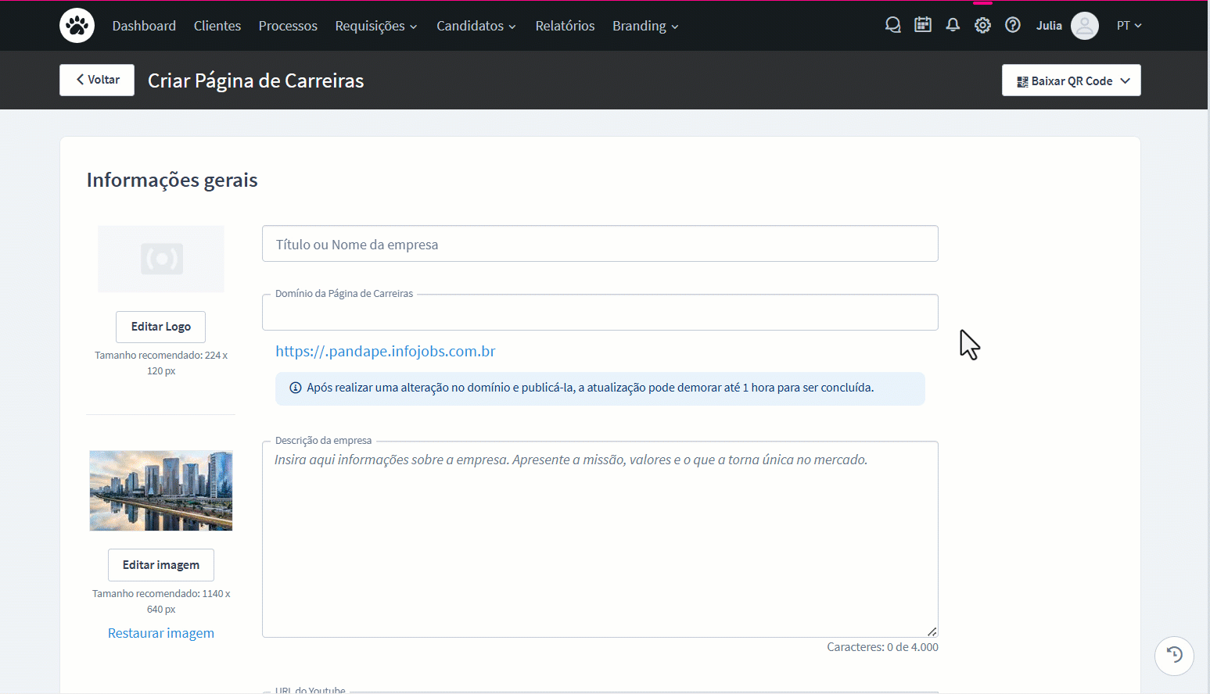The height and width of the screenshot is (694, 1210).
Task: Navigate to the Dashboard menu item
Action: point(144,26)
